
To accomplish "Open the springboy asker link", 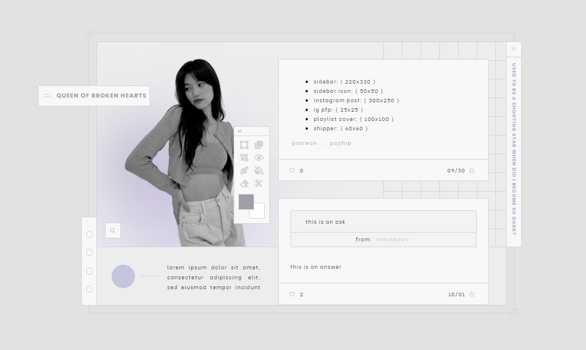I will point(392,240).
